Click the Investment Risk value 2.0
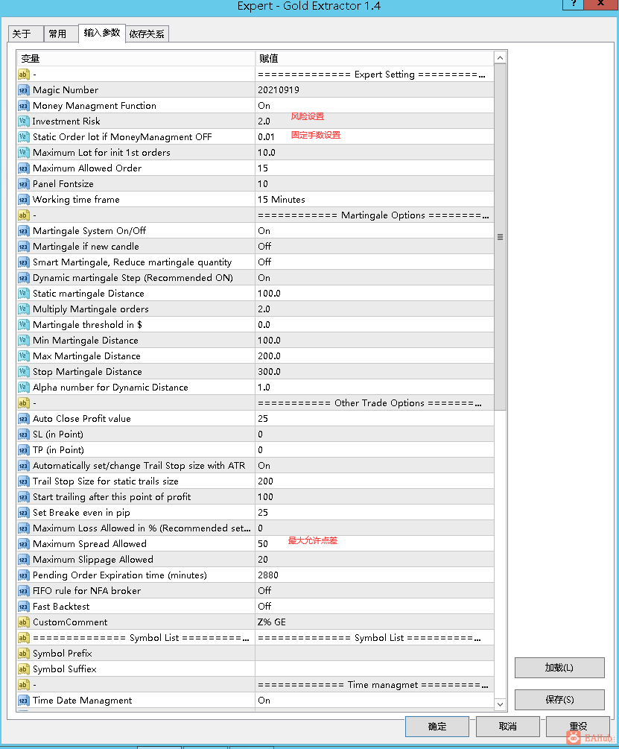 (264, 121)
